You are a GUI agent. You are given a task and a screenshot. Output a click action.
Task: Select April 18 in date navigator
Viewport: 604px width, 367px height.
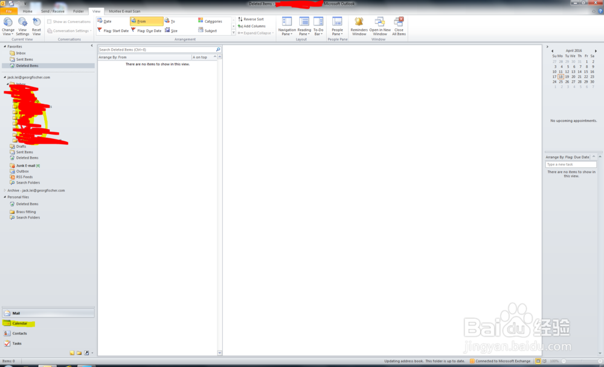pyautogui.click(x=561, y=77)
